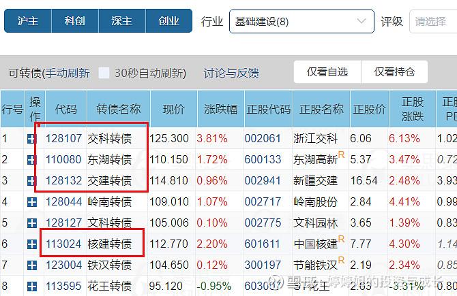457x296 pixels.
Task: Sort by 正股代码 column header
Action: point(269,109)
